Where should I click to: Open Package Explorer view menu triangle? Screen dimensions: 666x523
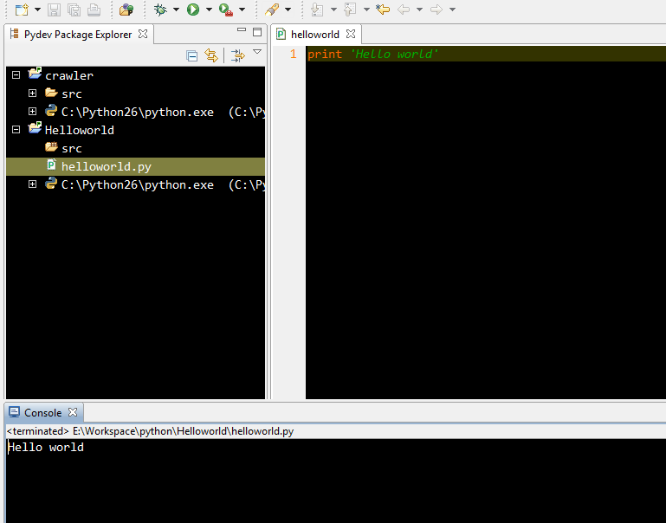257,53
